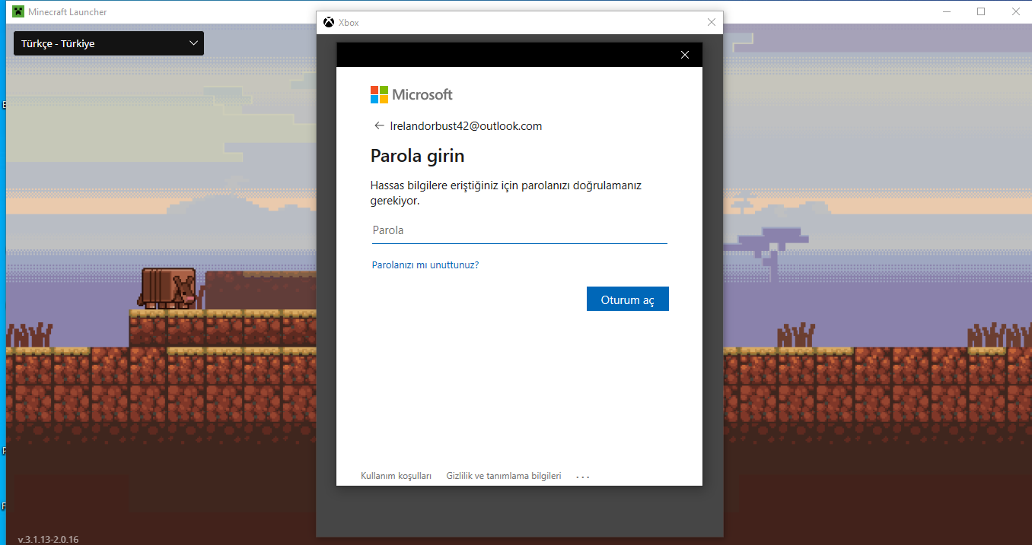Click the Minecraft Launcher creeper icon
The height and width of the screenshot is (545, 1032).
[x=18, y=11]
